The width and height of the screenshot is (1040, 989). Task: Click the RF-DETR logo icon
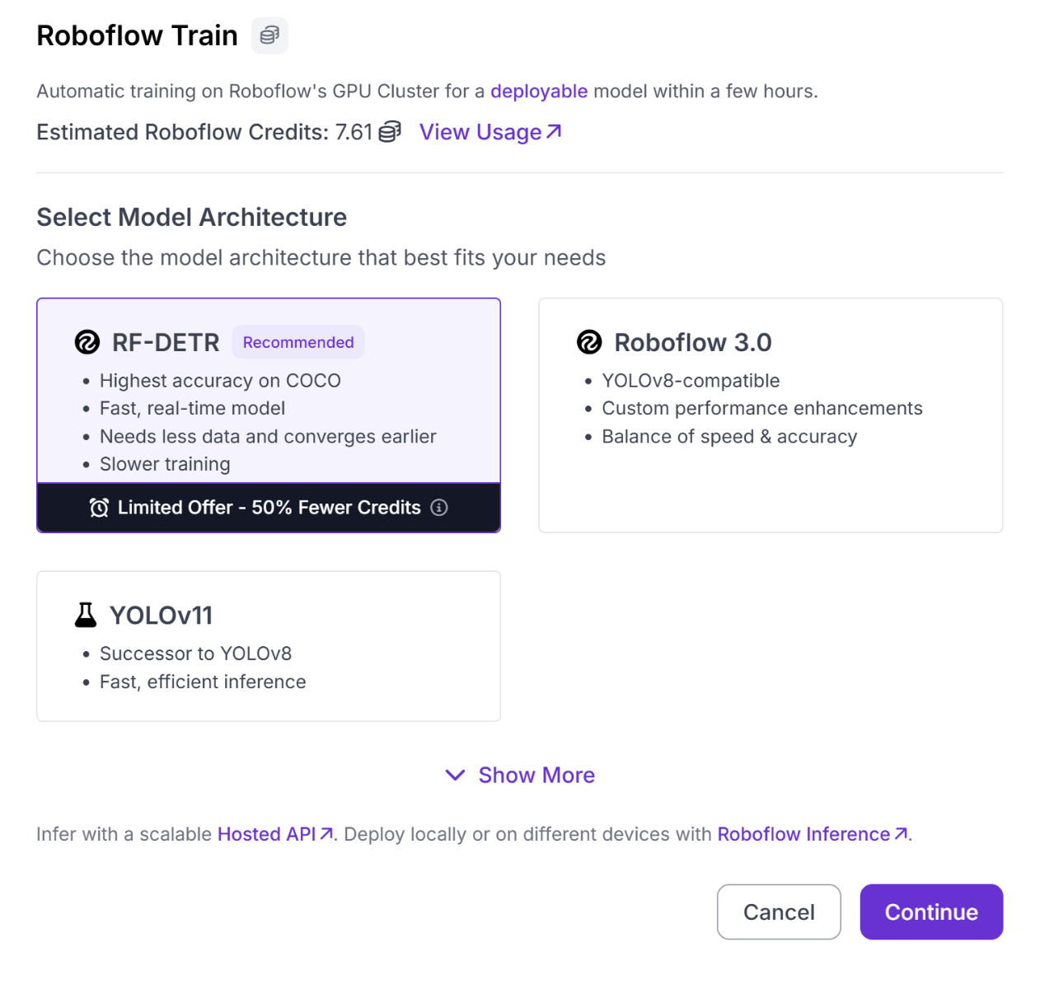click(x=87, y=342)
